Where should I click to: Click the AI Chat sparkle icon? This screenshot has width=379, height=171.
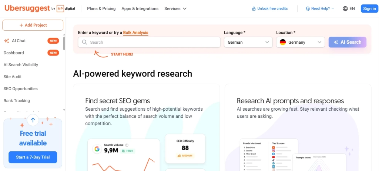(7, 41)
